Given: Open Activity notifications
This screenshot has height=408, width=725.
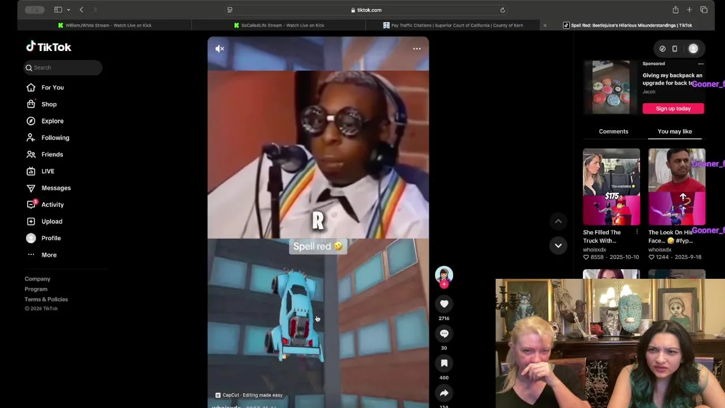Looking at the screenshot, I should click(45, 205).
